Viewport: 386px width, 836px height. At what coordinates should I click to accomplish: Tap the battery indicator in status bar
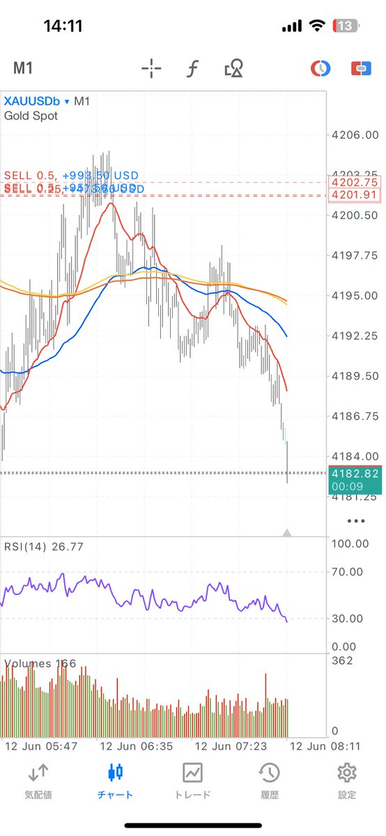pyautogui.click(x=346, y=26)
